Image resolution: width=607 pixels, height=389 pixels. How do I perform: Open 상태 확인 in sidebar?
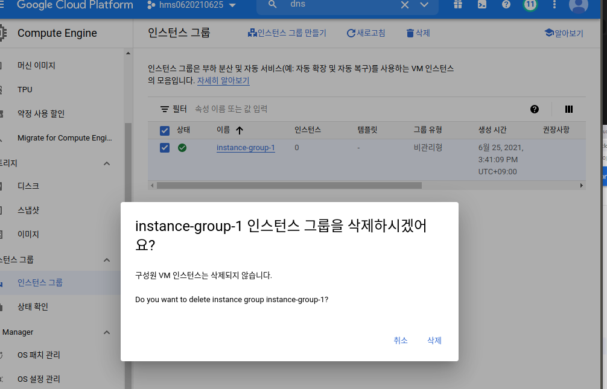(x=33, y=306)
